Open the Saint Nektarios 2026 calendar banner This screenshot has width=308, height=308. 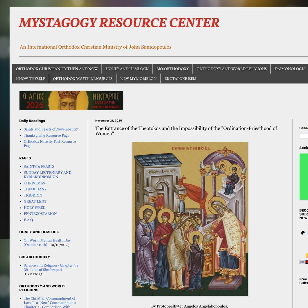(71, 101)
